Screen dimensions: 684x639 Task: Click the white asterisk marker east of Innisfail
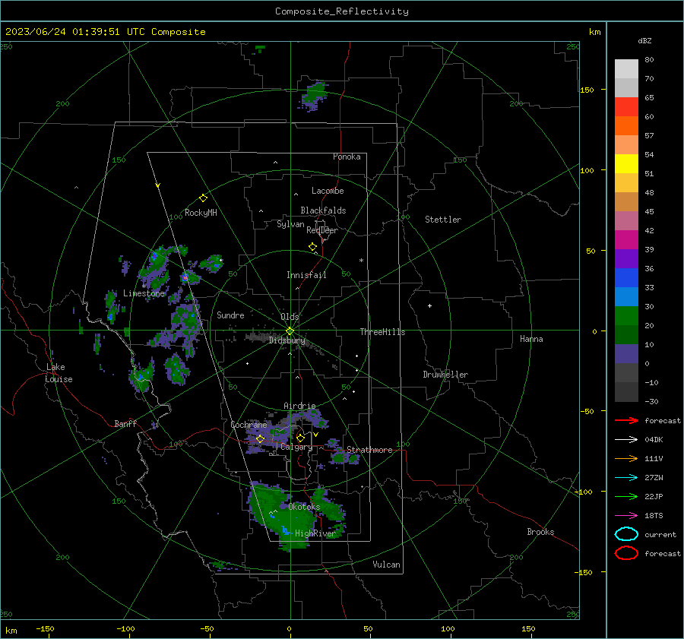click(361, 261)
